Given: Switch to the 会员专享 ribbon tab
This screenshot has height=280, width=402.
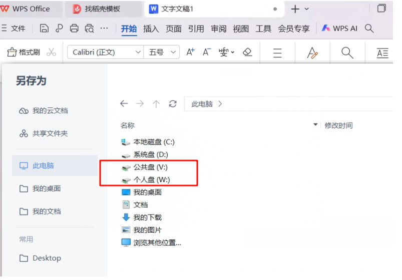Looking at the screenshot, I should pyautogui.click(x=294, y=28).
